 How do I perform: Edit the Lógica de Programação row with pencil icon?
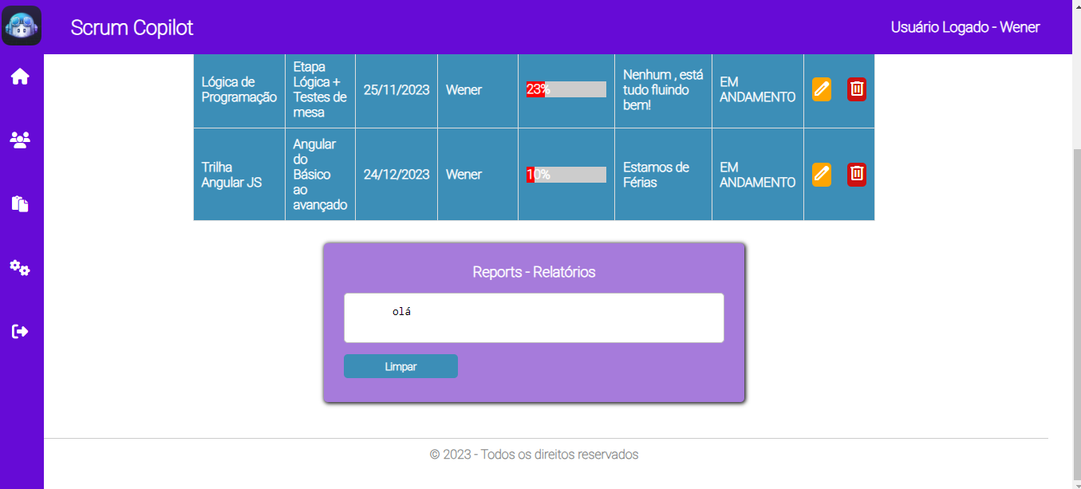821,89
